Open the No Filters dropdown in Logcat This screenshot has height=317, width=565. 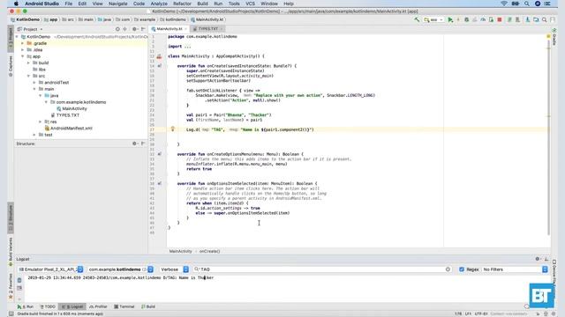point(515,269)
